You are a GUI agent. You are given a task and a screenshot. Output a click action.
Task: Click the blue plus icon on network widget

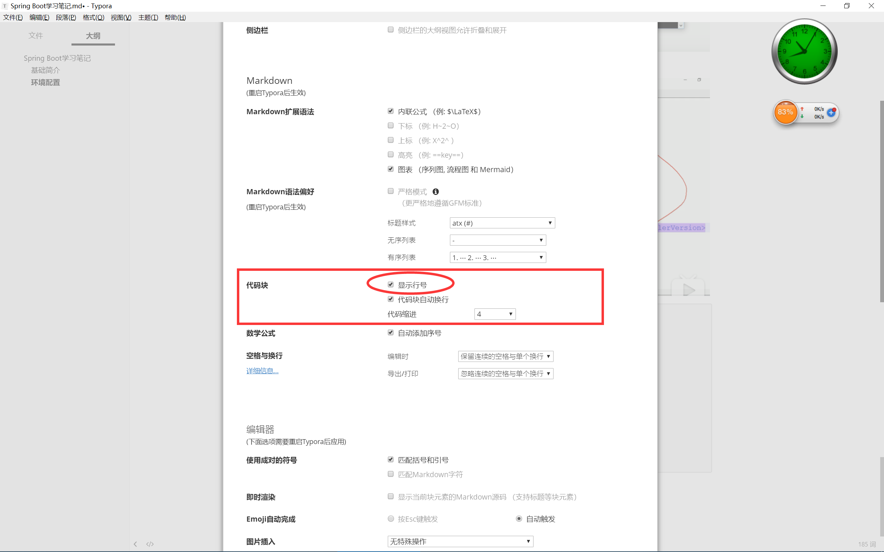pos(831,113)
